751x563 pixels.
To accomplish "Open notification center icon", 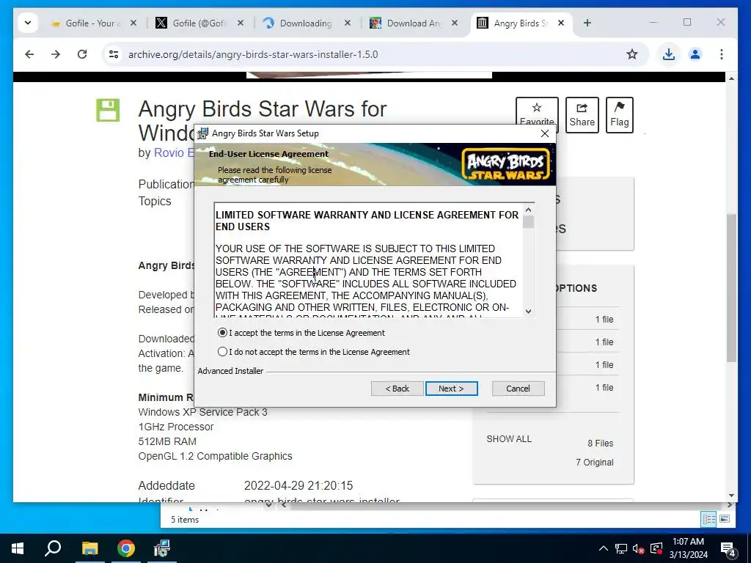I will [x=728, y=548].
